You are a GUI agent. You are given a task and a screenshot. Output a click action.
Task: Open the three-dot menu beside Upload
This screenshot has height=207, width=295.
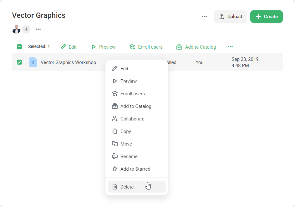click(x=204, y=17)
